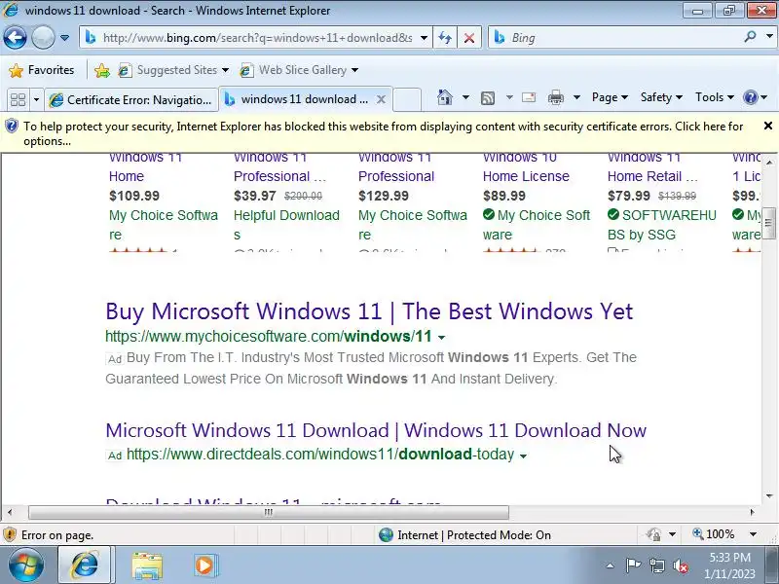Open Buy Microsoft Windows 11 result
The height and width of the screenshot is (584, 779).
pyautogui.click(x=369, y=311)
